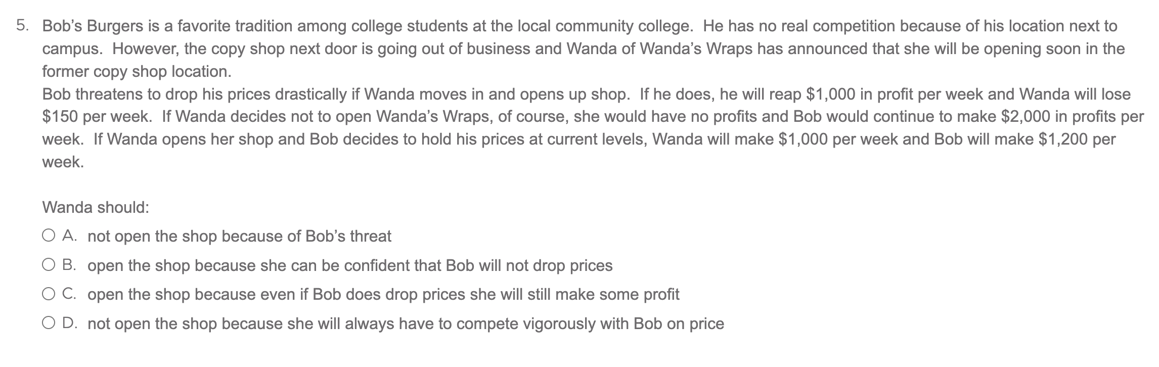The width and height of the screenshot is (1159, 367).
Task: Click the circle next to option C
Action: click(x=49, y=292)
